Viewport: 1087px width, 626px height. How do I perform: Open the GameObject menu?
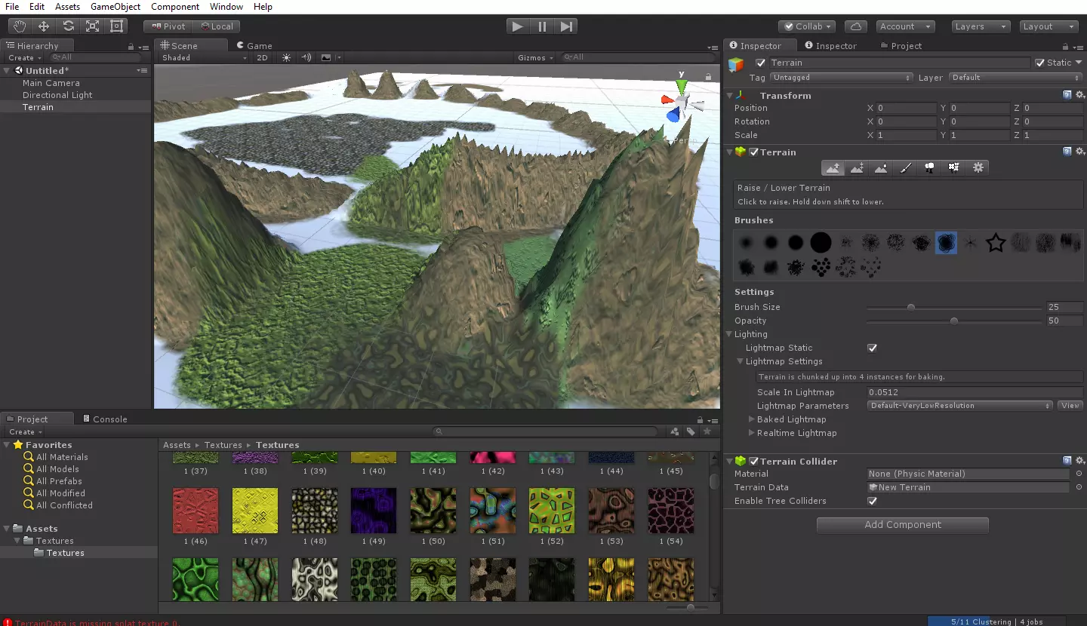tap(115, 7)
